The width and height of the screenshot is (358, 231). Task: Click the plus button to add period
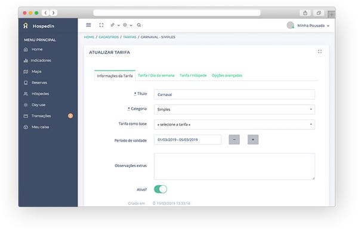(x=253, y=140)
